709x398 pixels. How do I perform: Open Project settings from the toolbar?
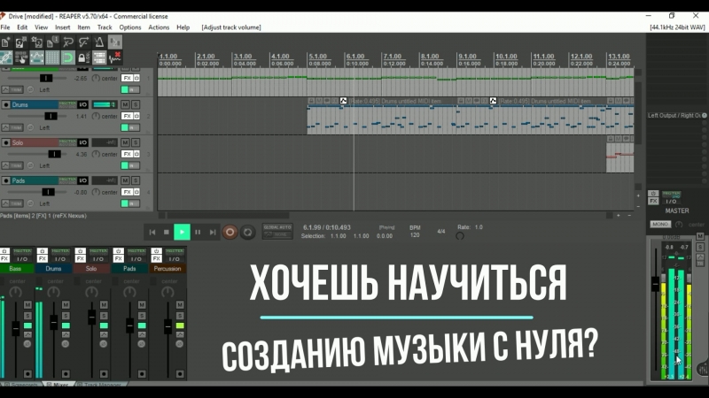click(52, 42)
